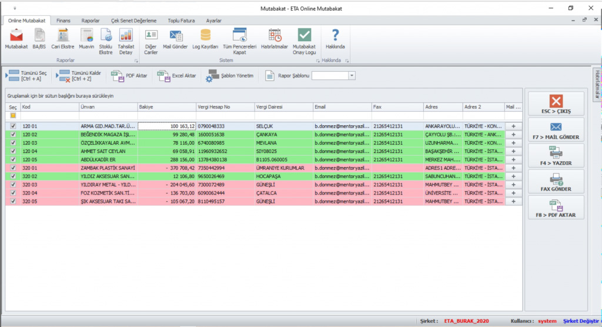This screenshot has width=602, height=327.
Task: Expand row 120 02 plus button
Action: tap(513, 135)
